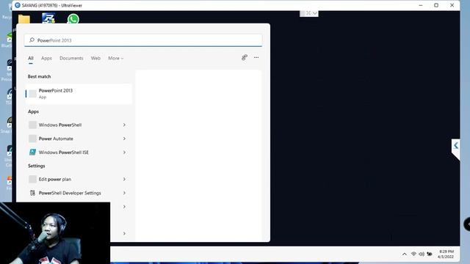The height and width of the screenshot is (264, 470).
Task: Click the PowerShell Developer Settings icon
Action: (x=32, y=193)
